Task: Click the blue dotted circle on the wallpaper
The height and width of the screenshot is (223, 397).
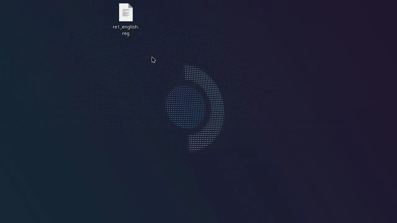Action: point(185,107)
